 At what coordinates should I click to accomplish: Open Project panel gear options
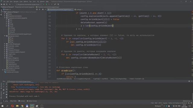[x=43, y=9]
